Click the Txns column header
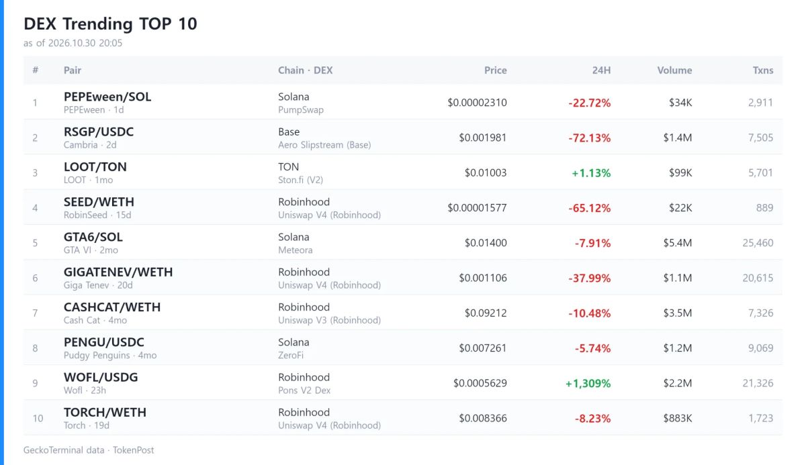 tap(763, 70)
